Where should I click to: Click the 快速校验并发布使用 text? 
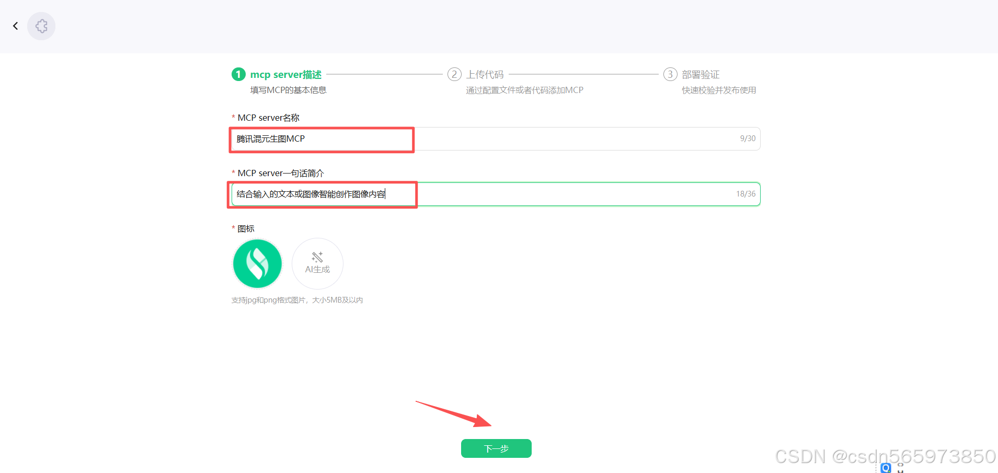tap(719, 90)
